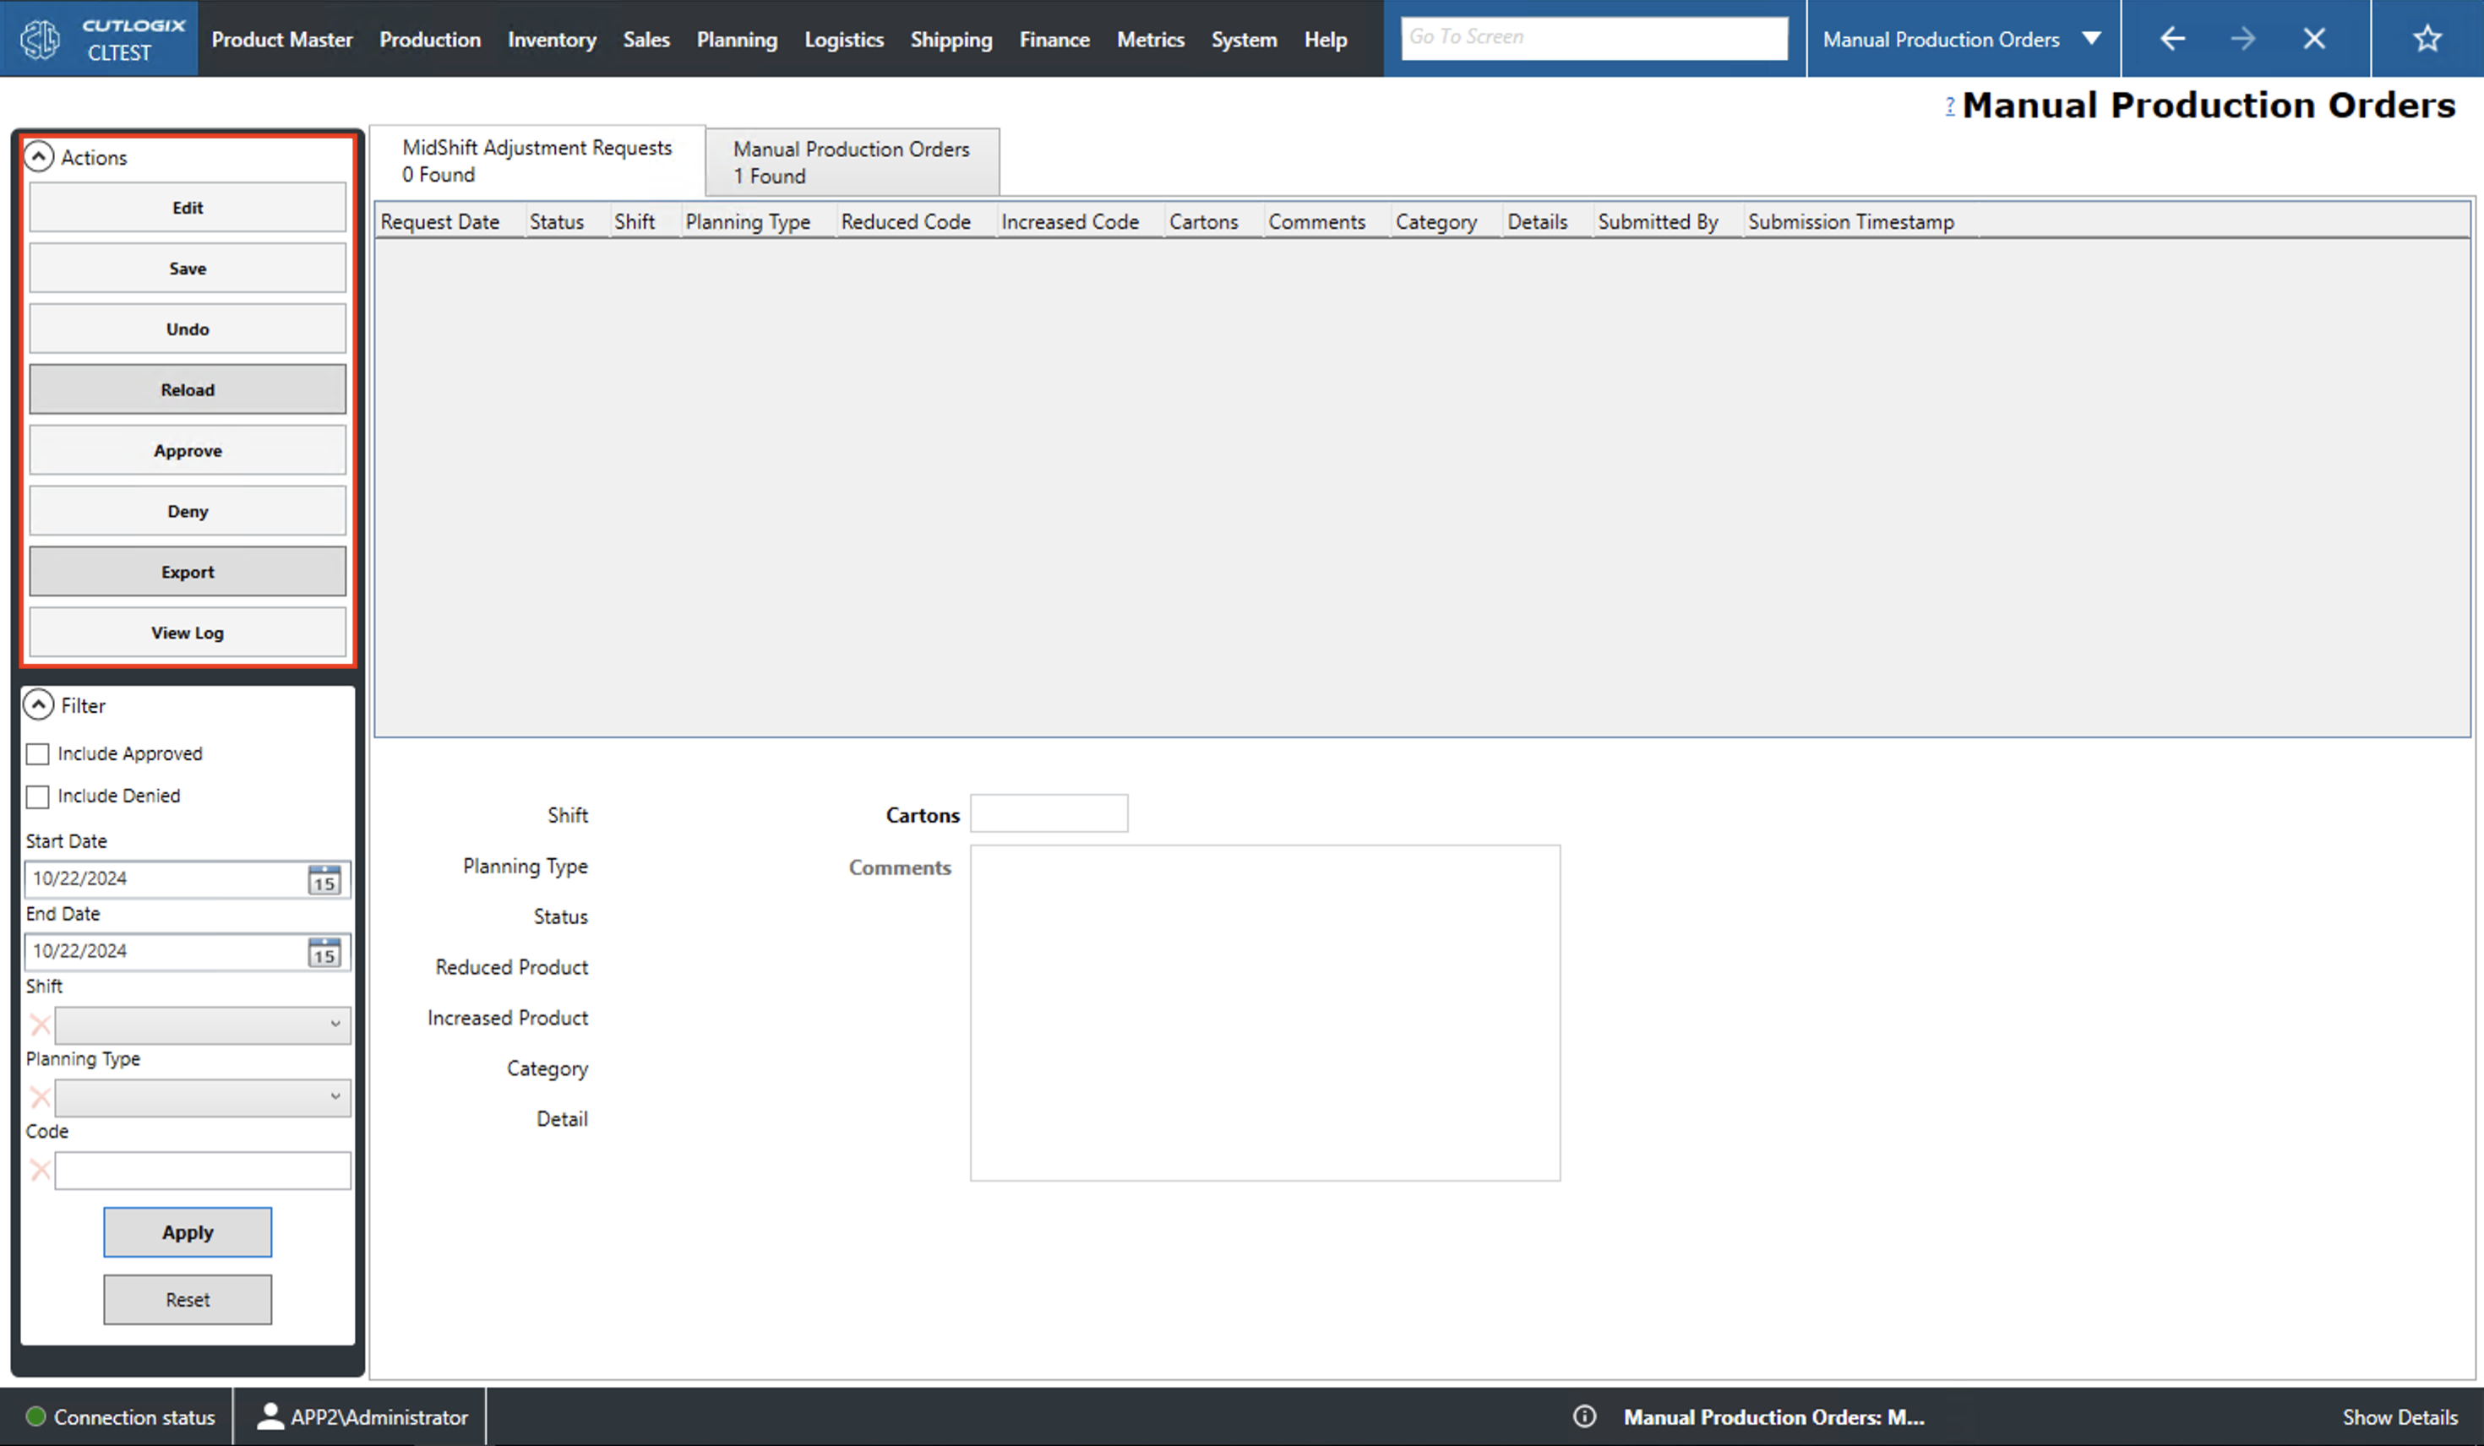
Task: Click the Connection status indicator
Action: click(x=36, y=1416)
